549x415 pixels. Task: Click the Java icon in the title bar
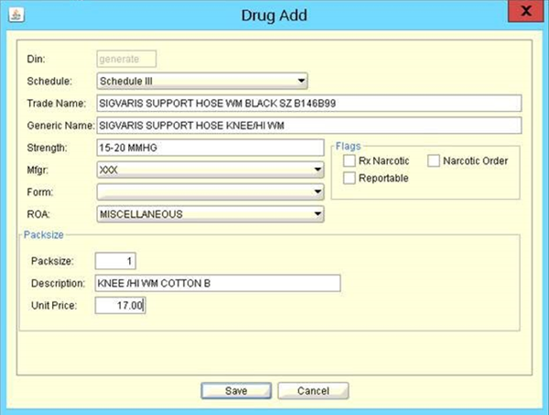16,15
